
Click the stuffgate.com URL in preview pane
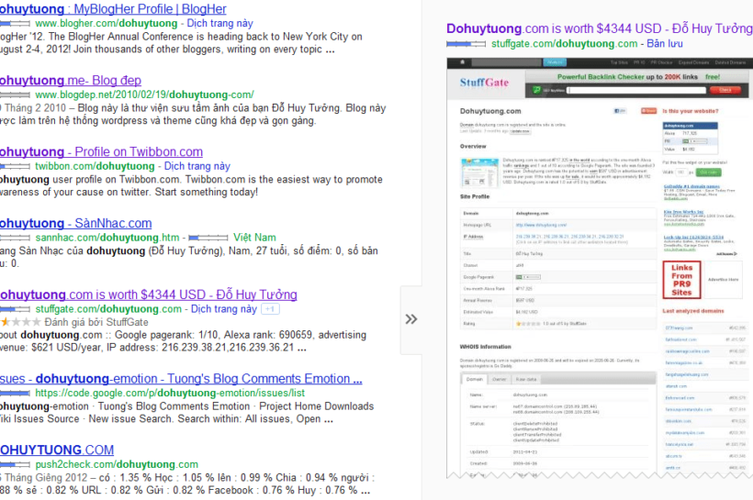(564, 44)
